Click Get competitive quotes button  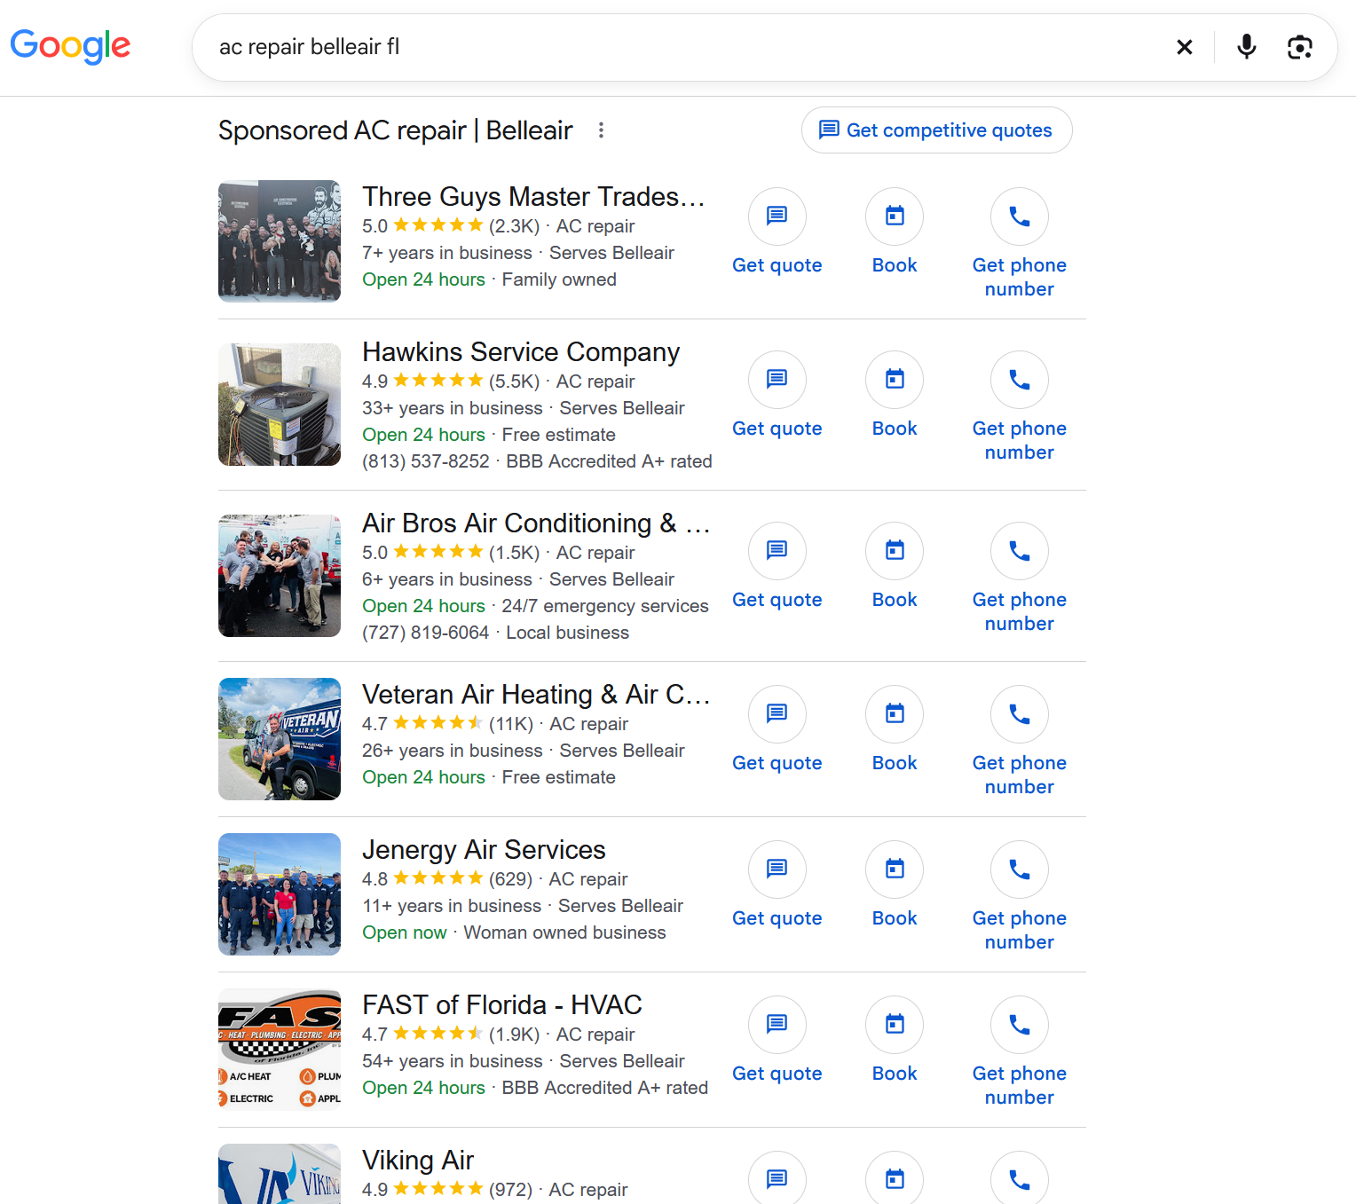(x=936, y=130)
